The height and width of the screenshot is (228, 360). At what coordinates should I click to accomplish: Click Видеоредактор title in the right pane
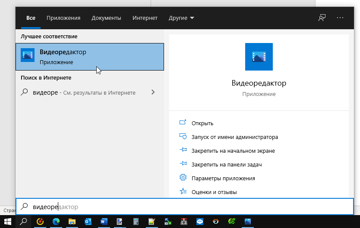click(259, 83)
